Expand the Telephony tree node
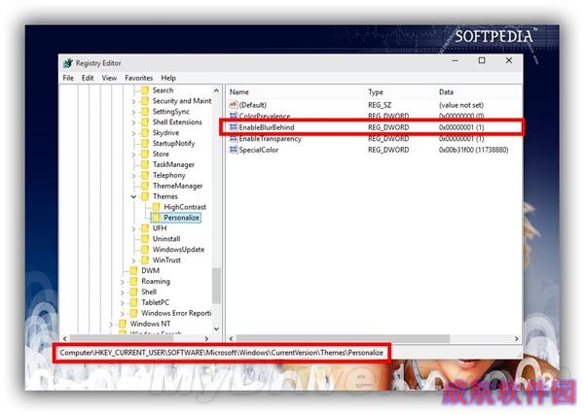Viewport: 584px width, 415px height. pos(133,175)
